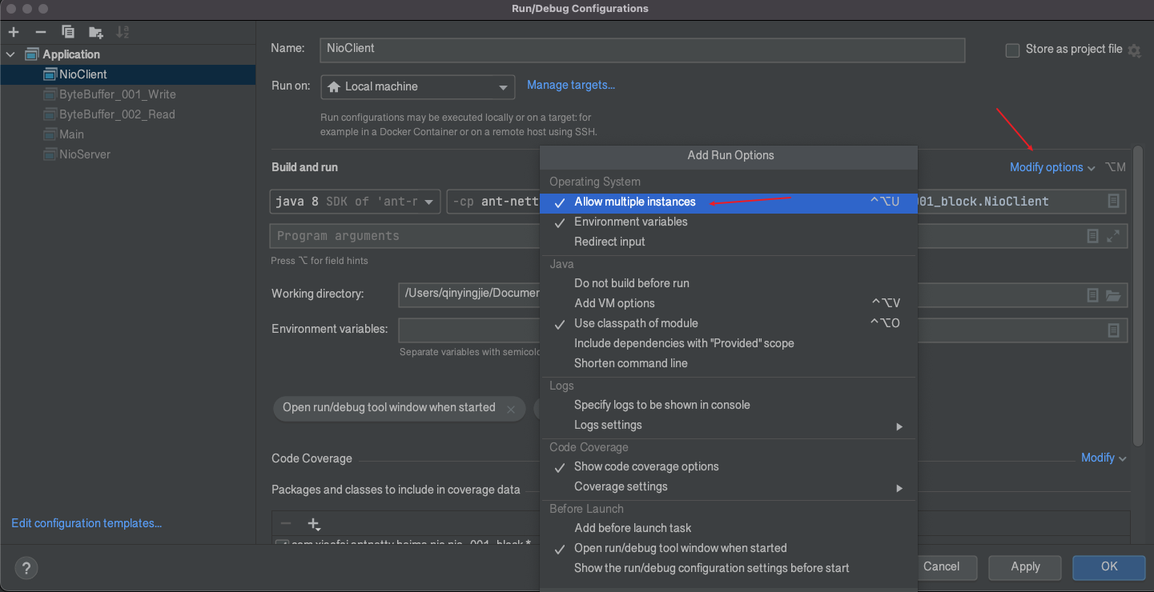
Task: Open the Run on Local machine dropdown
Action: coord(417,86)
